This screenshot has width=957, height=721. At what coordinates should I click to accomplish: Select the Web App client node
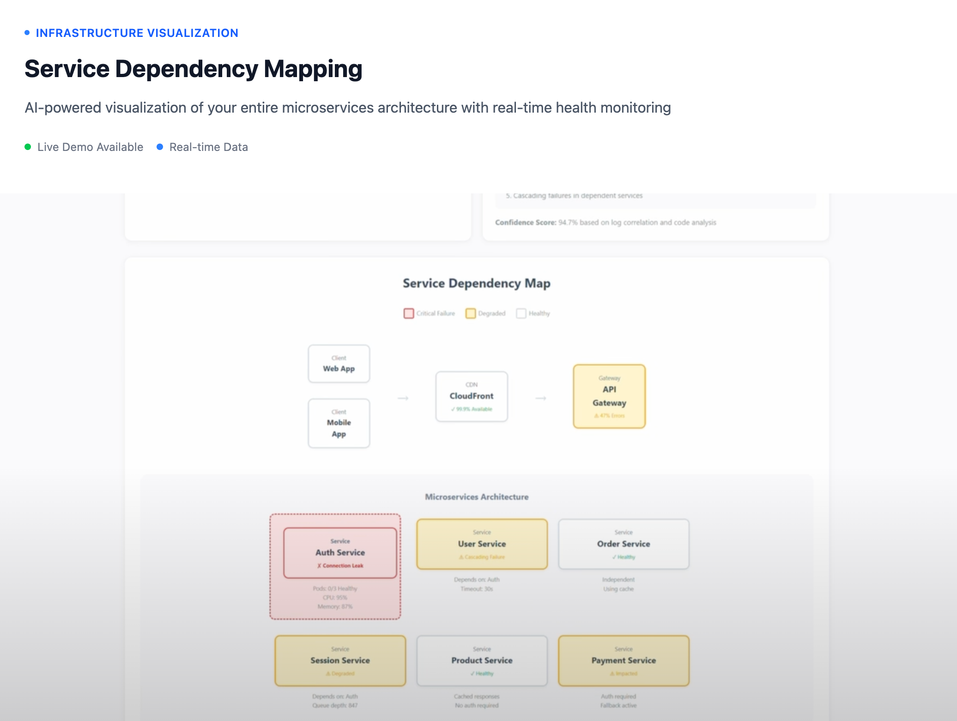pos(339,364)
